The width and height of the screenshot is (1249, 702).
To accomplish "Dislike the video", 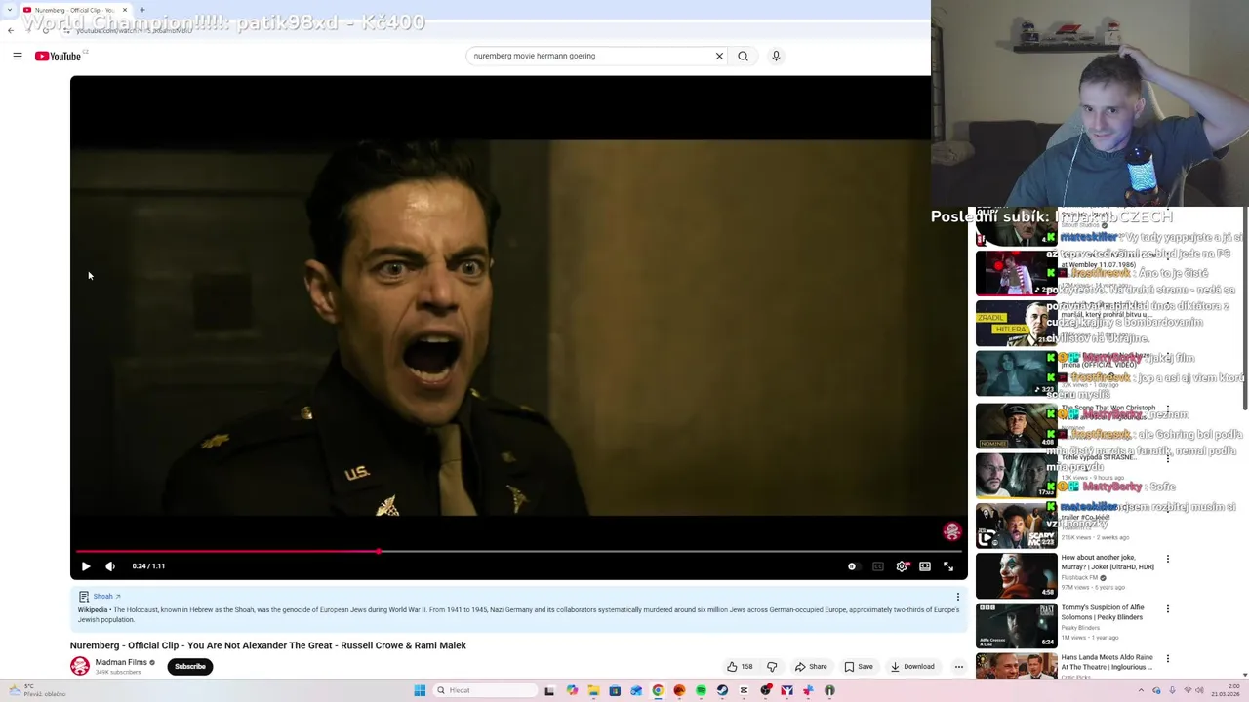I will pyautogui.click(x=772, y=667).
